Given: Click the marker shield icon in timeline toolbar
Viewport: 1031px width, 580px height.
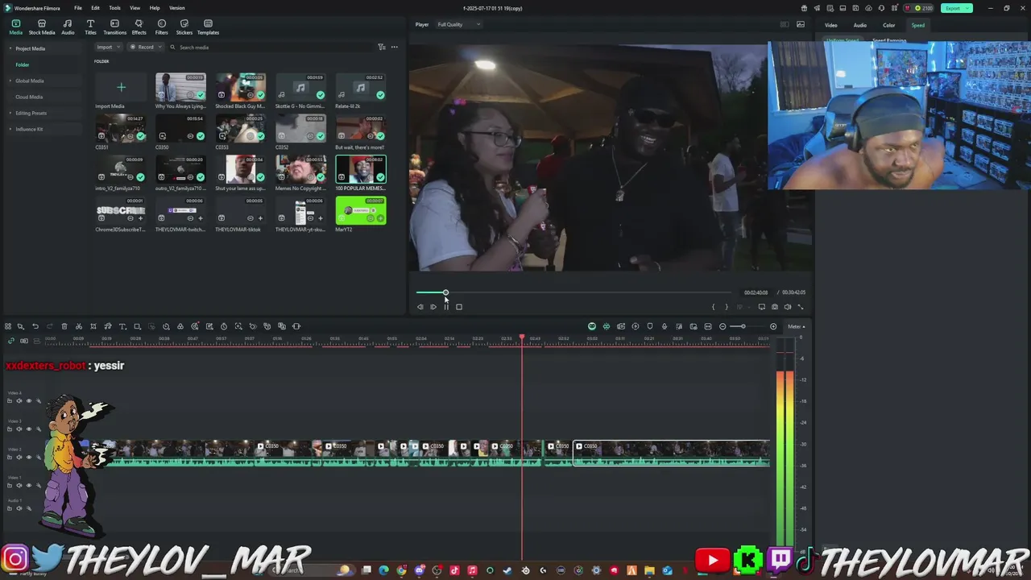Looking at the screenshot, I should coord(650,326).
